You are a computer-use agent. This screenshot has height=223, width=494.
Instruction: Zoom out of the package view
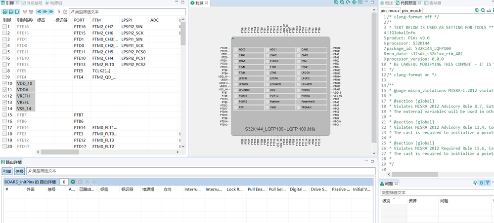pos(342,2)
